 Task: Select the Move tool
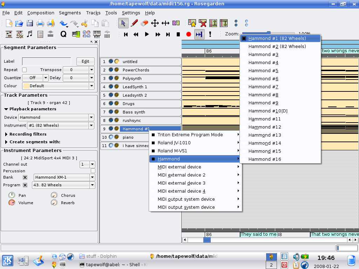(155, 23)
